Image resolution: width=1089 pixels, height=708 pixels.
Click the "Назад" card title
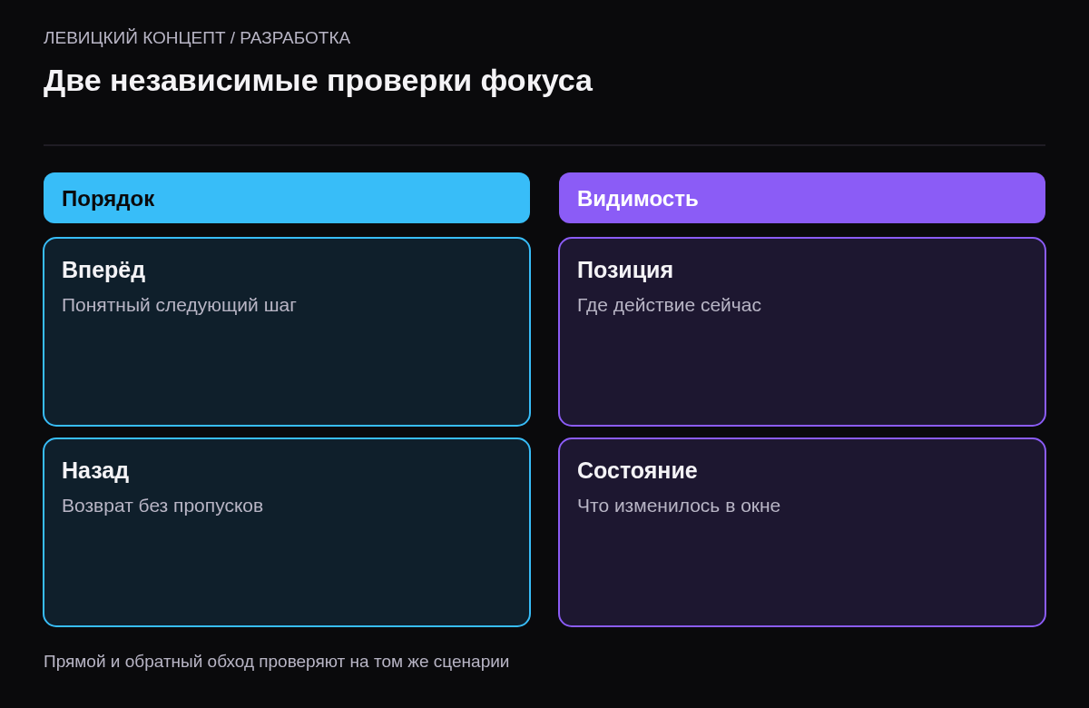tap(95, 470)
